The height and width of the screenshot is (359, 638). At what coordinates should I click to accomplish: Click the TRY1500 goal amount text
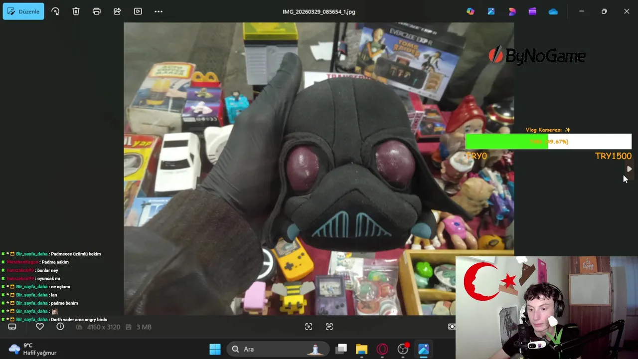coord(613,156)
